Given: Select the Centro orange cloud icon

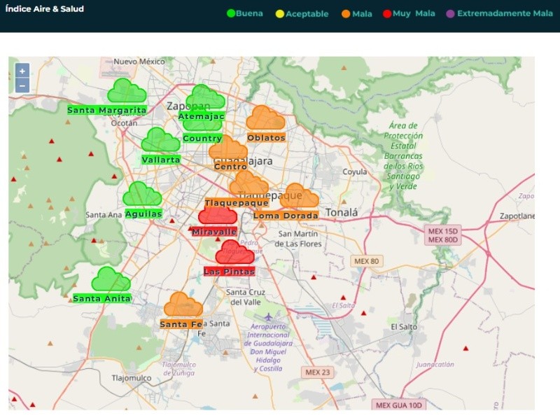Looking at the screenshot, I should [228, 148].
